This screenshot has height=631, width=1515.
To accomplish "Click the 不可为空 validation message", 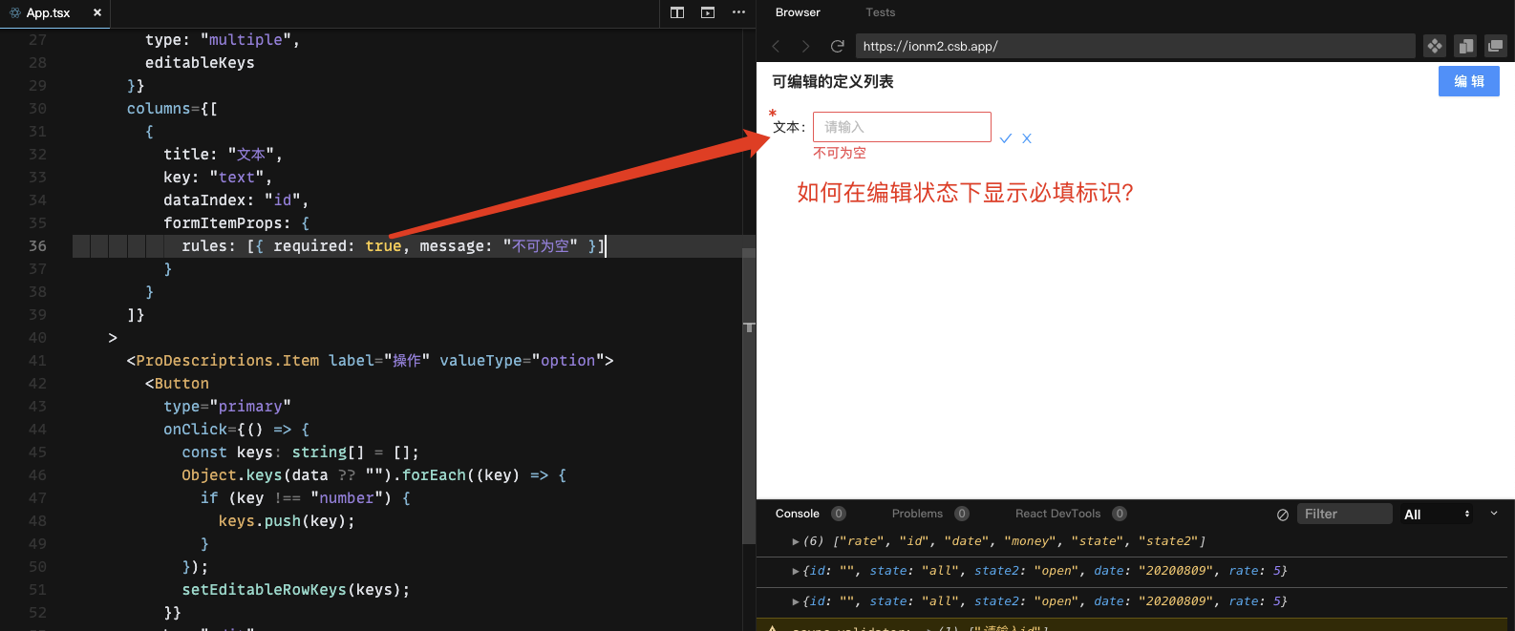I will (840, 153).
